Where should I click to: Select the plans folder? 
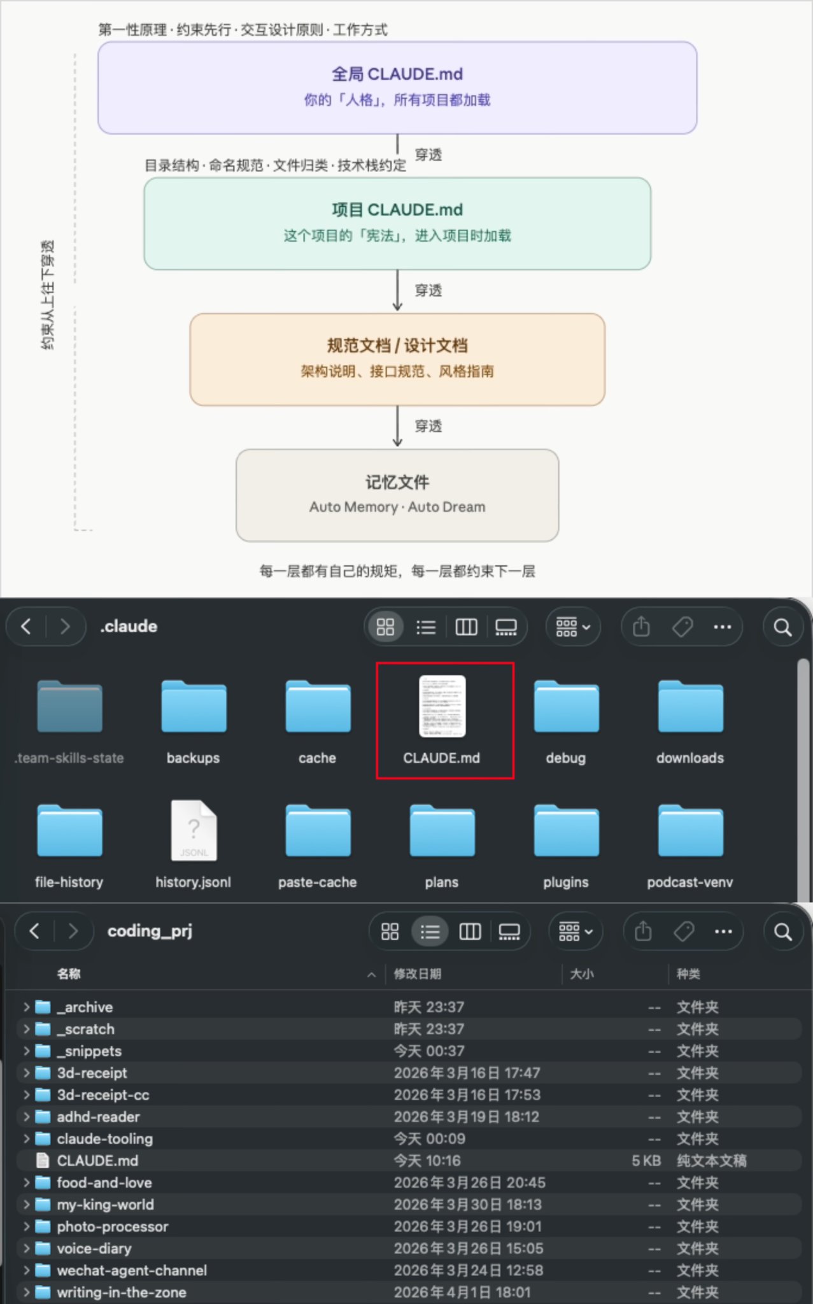click(x=442, y=846)
